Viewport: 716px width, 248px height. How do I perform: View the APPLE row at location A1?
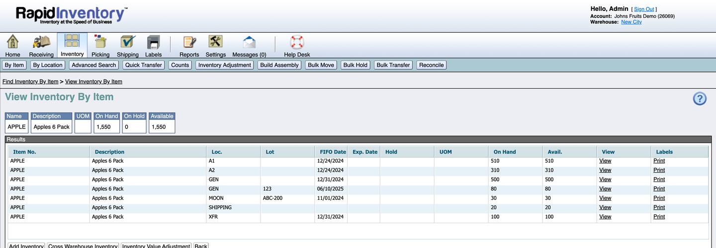pos(605,161)
